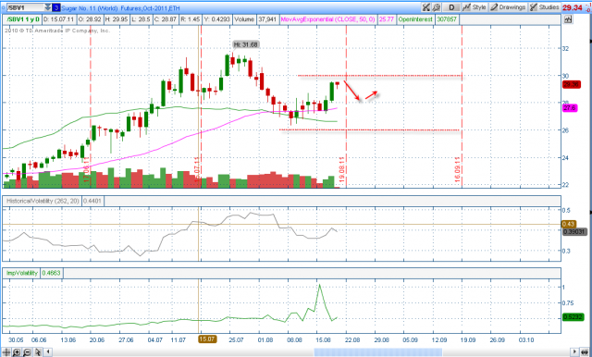Click the symbol input field /SBV1
Viewport: 592px width, 357px height.
pyautogui.click(x=25, y=7)
